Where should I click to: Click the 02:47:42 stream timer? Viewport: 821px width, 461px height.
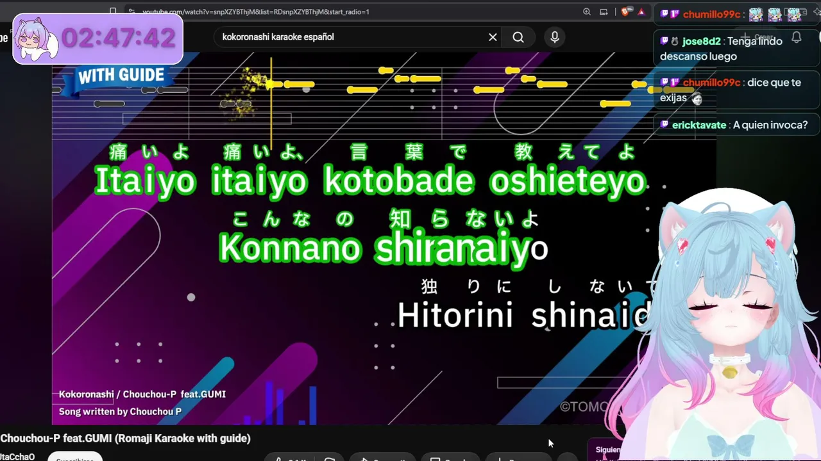118,38
